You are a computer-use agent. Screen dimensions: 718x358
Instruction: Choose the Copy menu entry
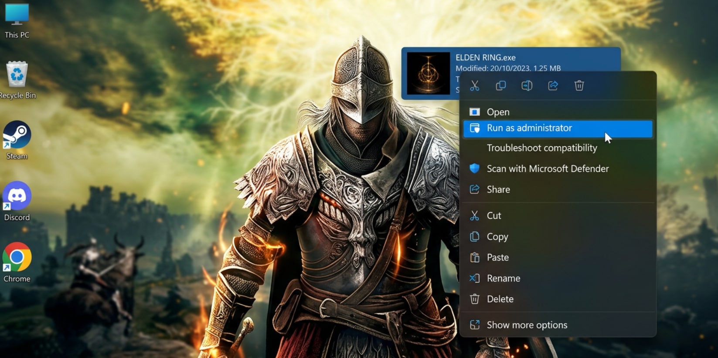tap(558, 236)
